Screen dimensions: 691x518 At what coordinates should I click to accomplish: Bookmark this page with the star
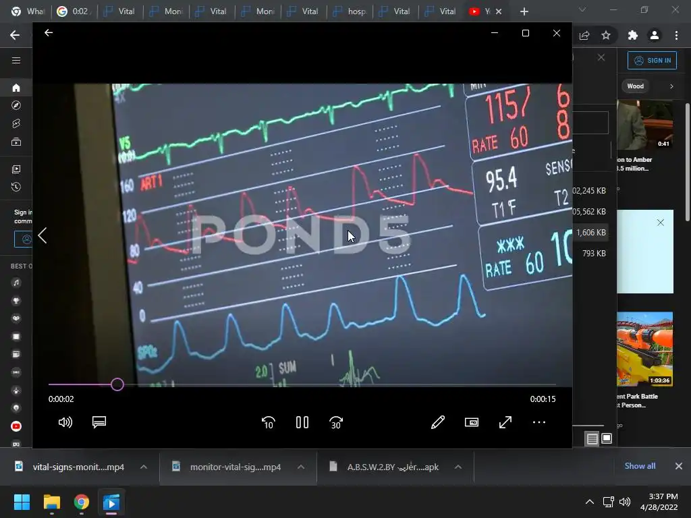click(x=606, y=35)
